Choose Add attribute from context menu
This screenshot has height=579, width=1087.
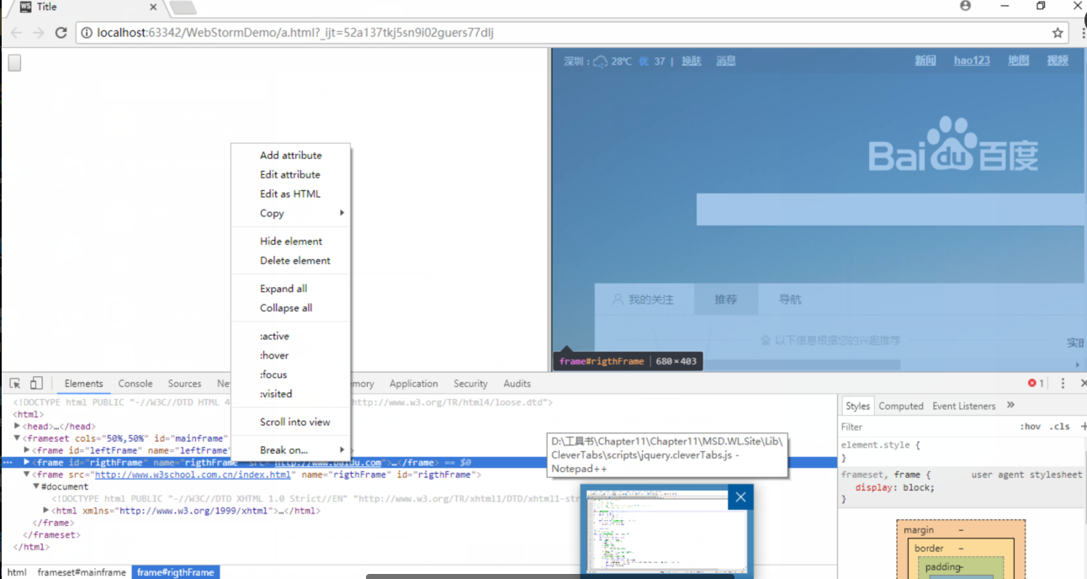pos(290,155)
